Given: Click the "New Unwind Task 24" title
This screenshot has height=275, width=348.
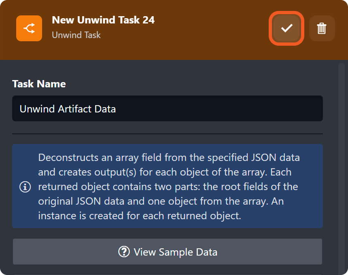Looking at the screenshot, I should (103, 20).
